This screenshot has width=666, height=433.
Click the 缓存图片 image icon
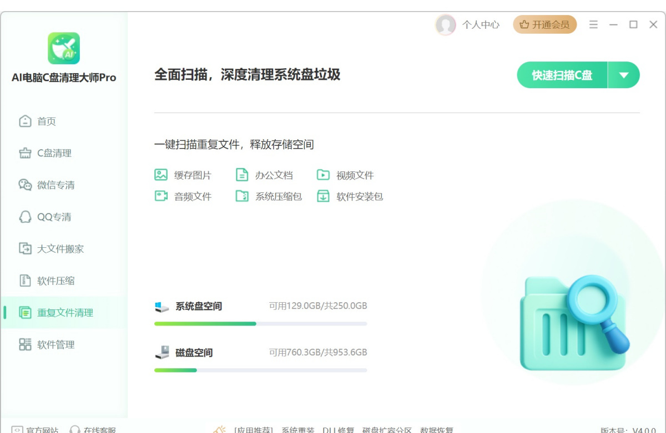point(161,175)
